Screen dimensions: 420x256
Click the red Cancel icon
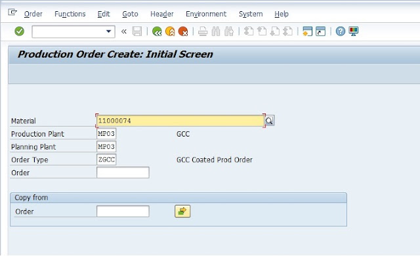pos(183,32)
